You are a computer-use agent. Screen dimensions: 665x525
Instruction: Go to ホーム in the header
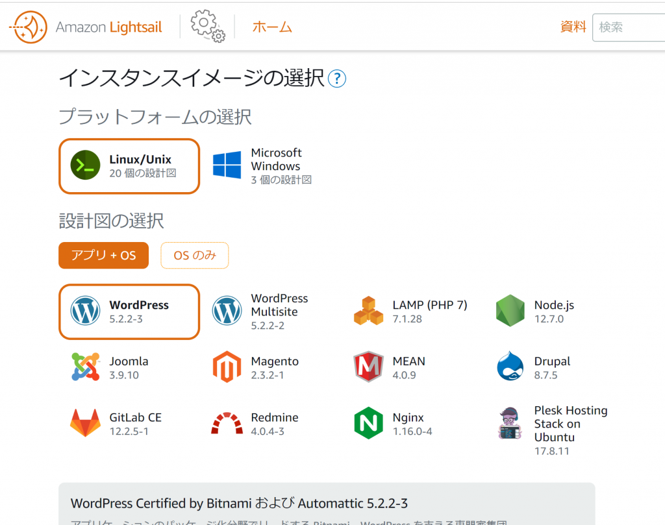(272, 27)
